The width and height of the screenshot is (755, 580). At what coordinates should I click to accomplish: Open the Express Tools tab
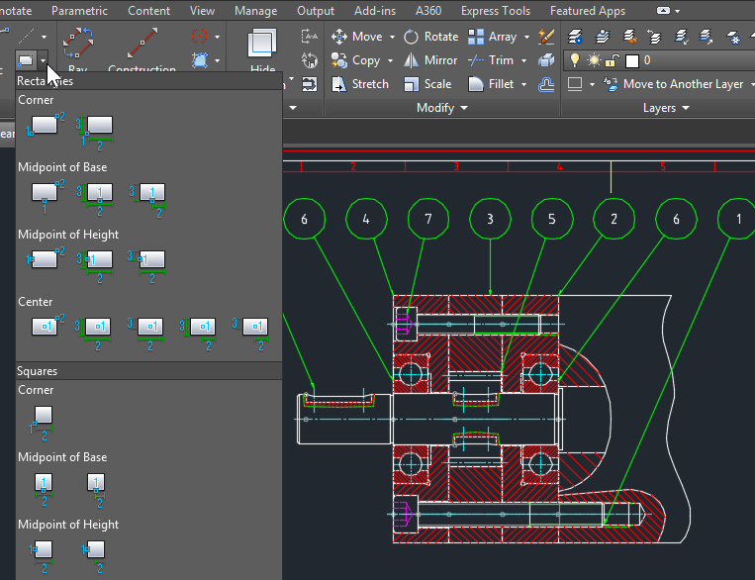click(x=496, y=11)
